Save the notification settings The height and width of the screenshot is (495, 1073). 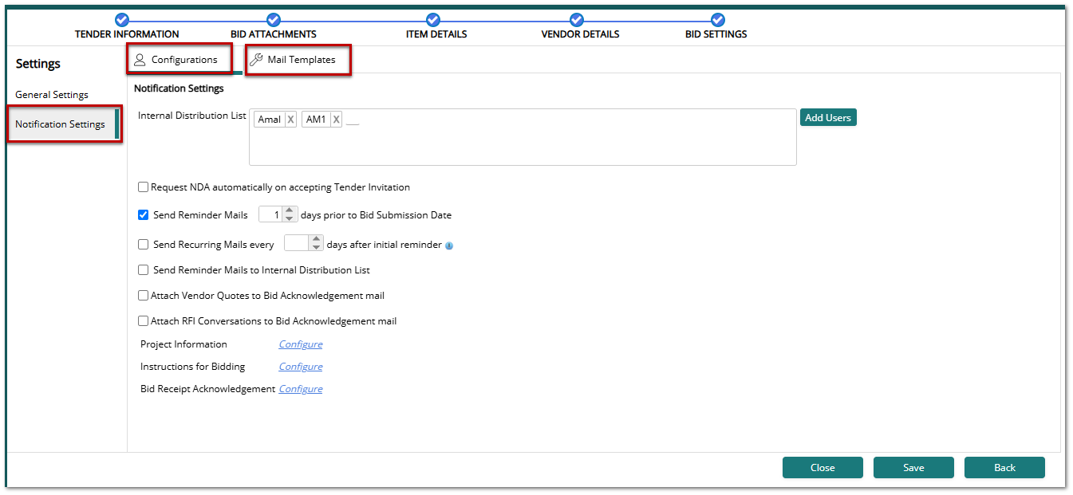[x=913, y=468]
